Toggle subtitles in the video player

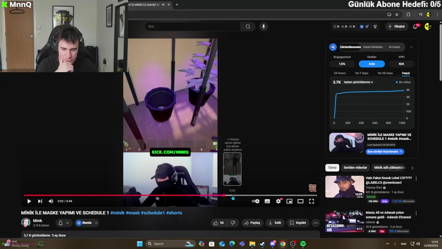[267, 201]
